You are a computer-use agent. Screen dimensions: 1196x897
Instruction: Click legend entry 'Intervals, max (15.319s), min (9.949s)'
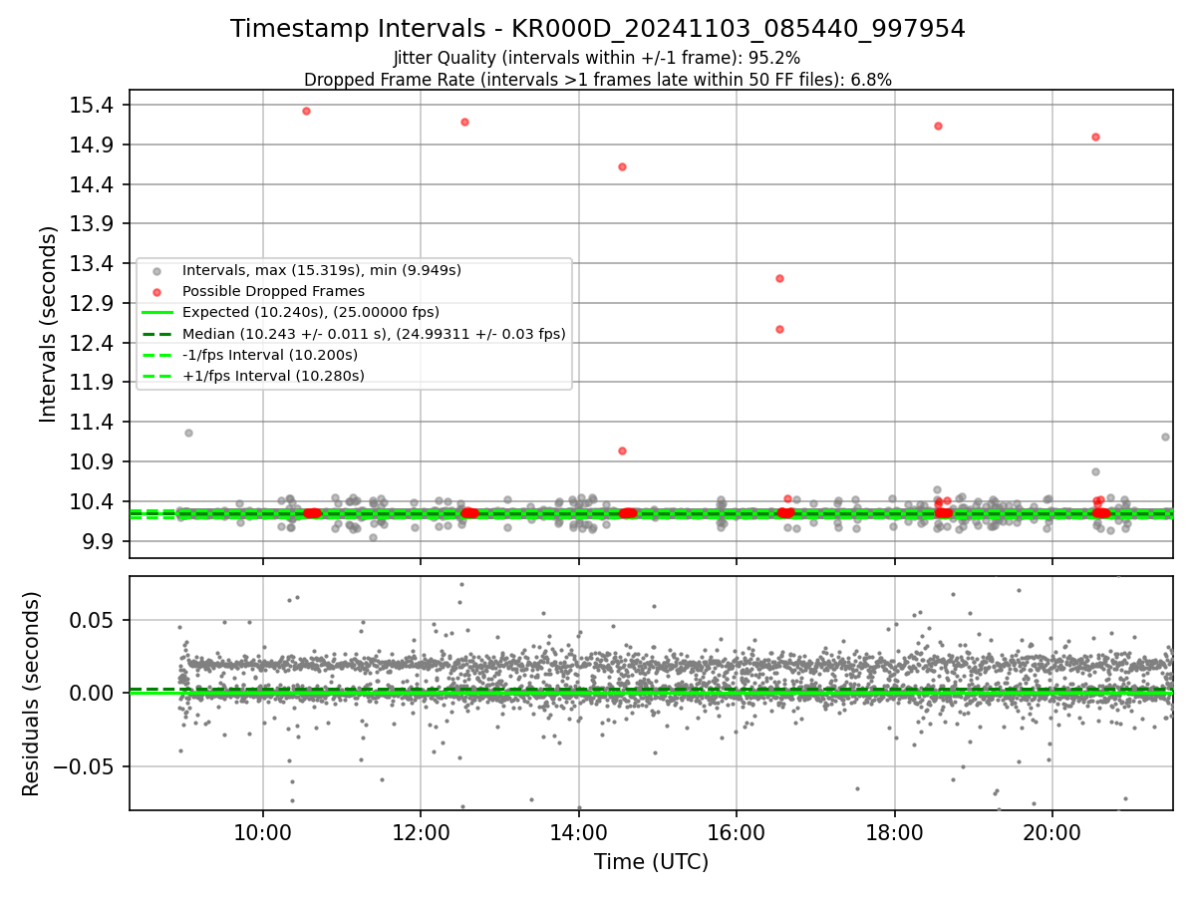pyautogui.click(x=321, y=270)
